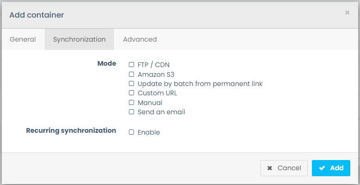Switch to the General tab

[23, 39]
